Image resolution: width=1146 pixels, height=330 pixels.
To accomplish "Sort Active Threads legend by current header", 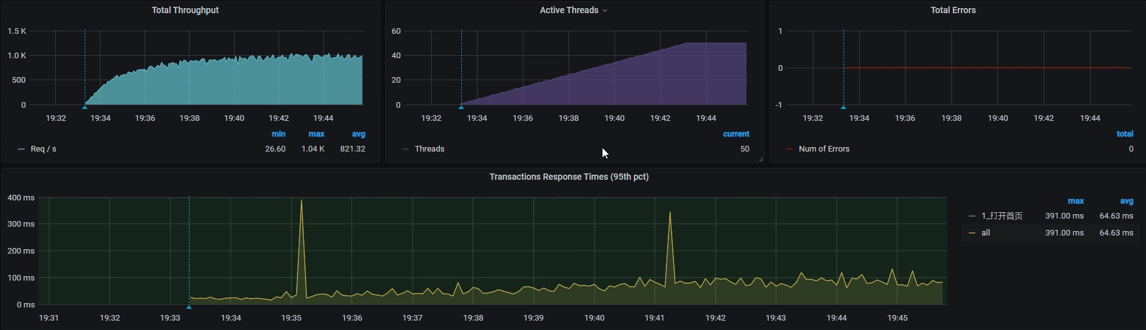I will pos(736,134).
